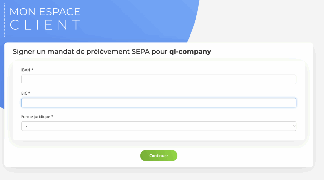The width and height of the screenshot is (324, 180).
Task: Click the BIC field label
Action: tap(24, 93)
